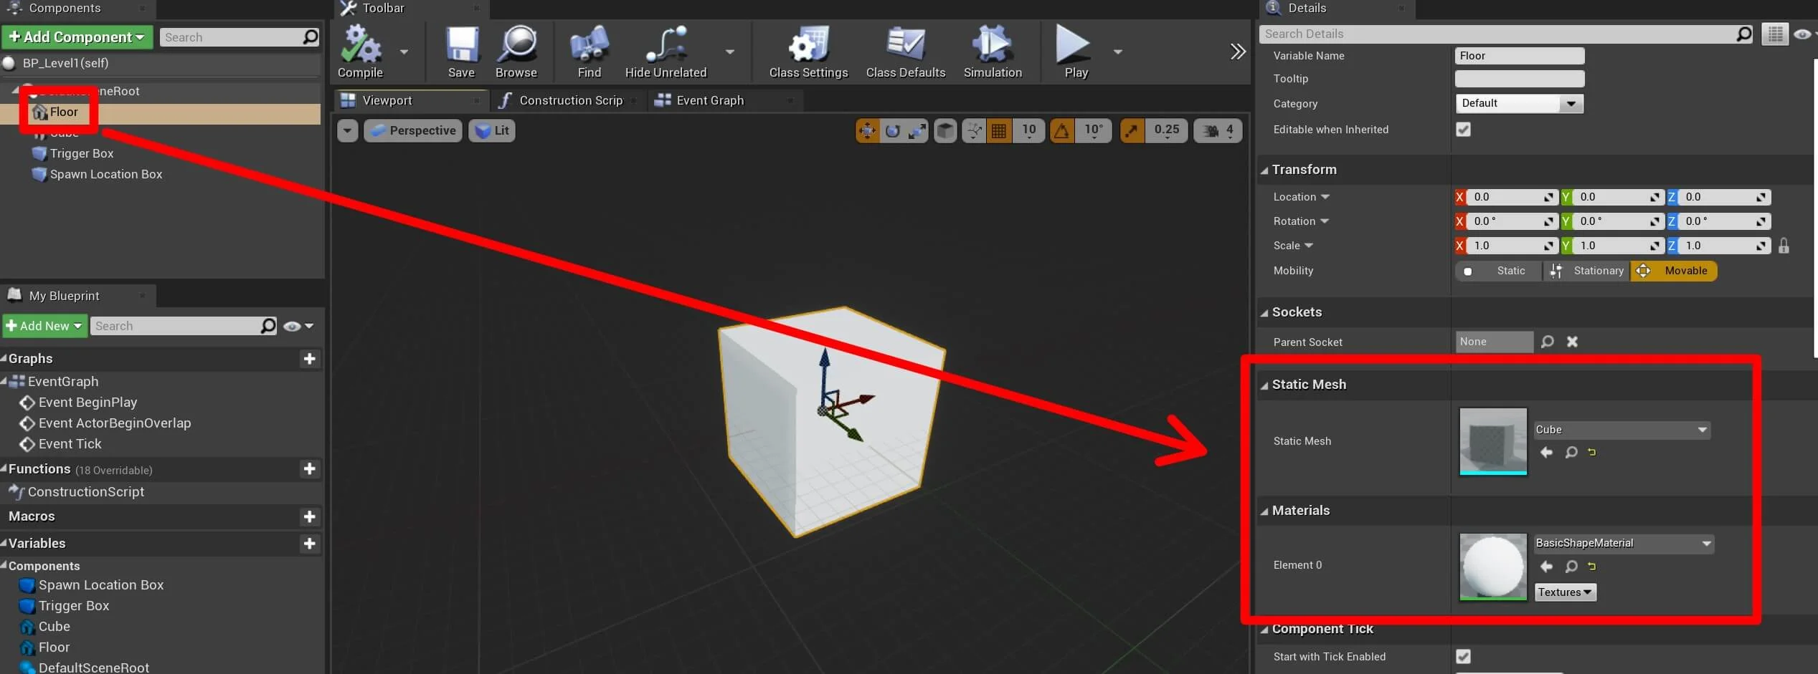The image size is (1818, 674).
Task: Click the Add Component button
Action: click(77, 37)
